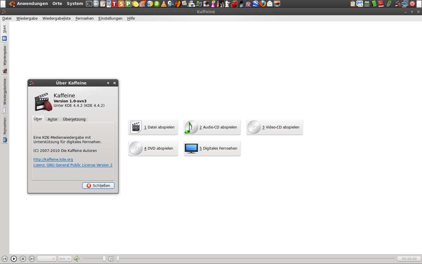Click the 00:00:00 time display
Viewport: 422px width, 264px height.
[409, 259]
